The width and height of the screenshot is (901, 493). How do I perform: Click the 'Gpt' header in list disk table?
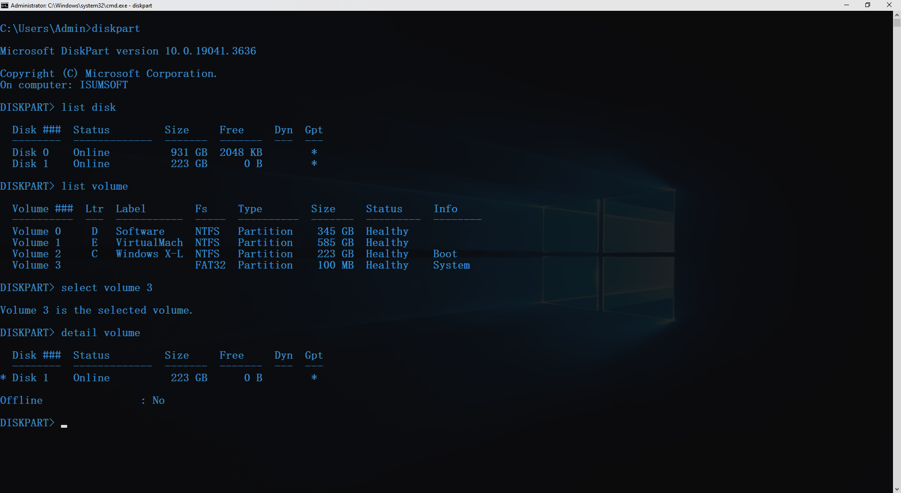314,130
